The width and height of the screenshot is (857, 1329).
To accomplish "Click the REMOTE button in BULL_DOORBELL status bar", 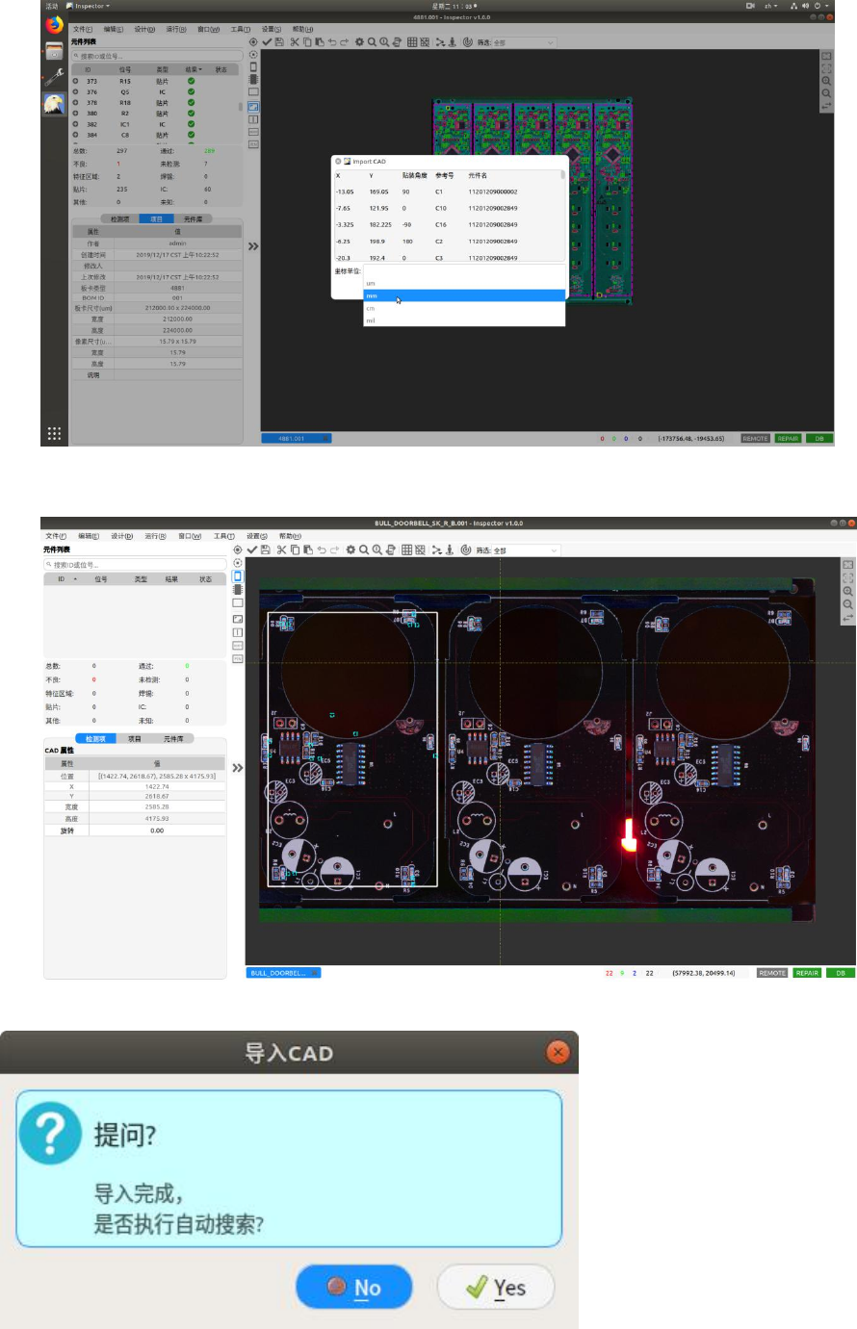I will pyautogui.click(x=772, y=973).
